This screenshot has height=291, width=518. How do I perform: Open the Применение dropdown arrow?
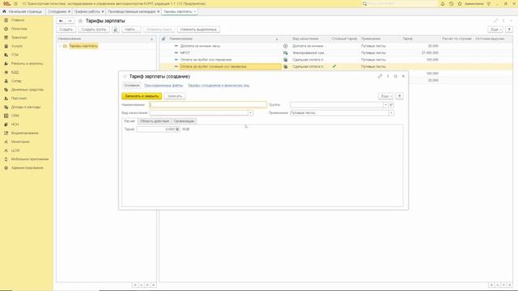tap(391, 113)
